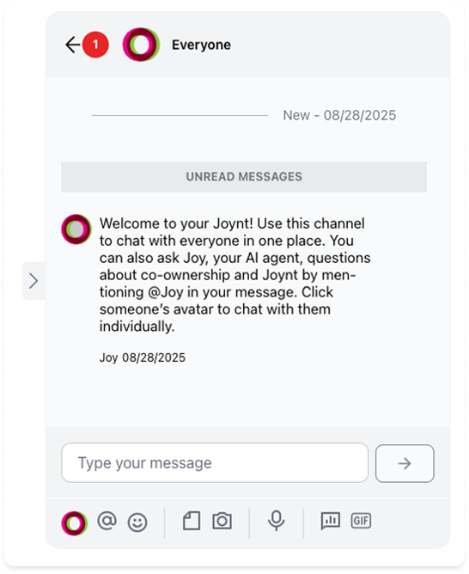Open the GIF picker

click(361, 521)
